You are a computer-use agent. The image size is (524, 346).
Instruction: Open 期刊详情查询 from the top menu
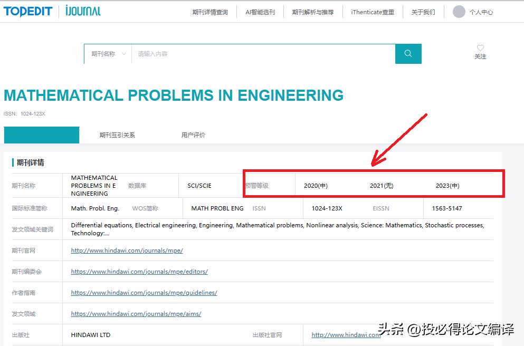pos(211,12)
